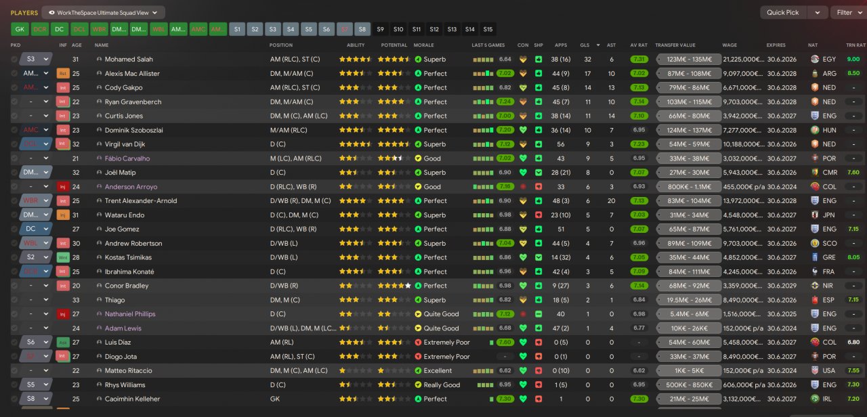Open Ryan Gravenberch's picked position dropdown
Image resolution: width=867 pixels, height=417 pixels.
[36, 102]
